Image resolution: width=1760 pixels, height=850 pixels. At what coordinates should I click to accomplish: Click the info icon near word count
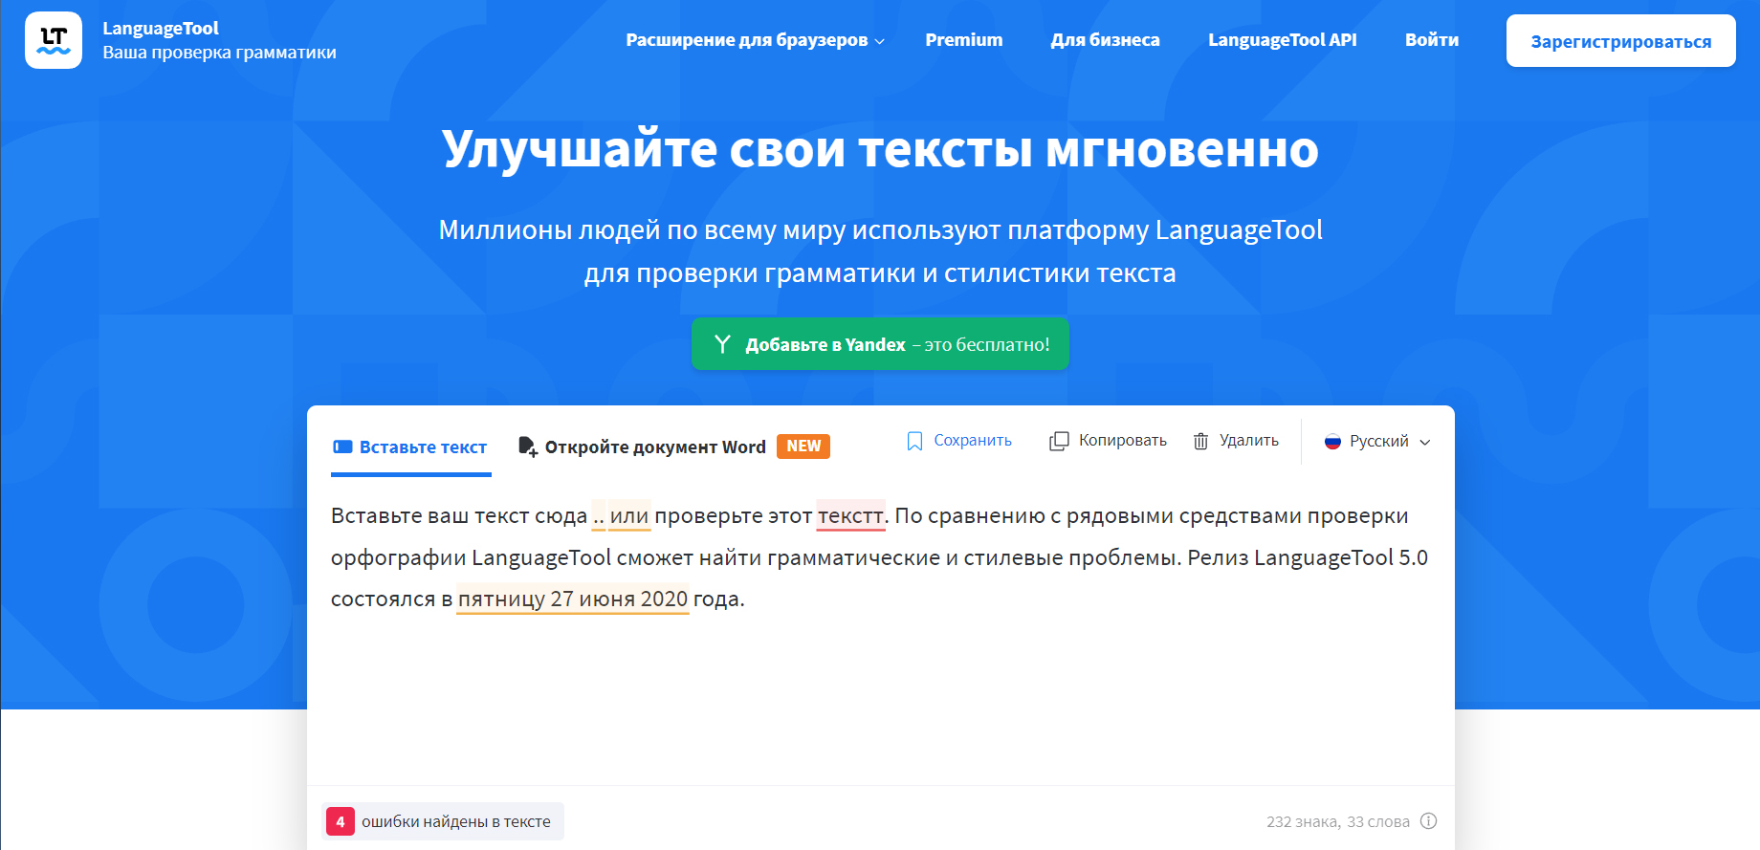(1428, 821)
